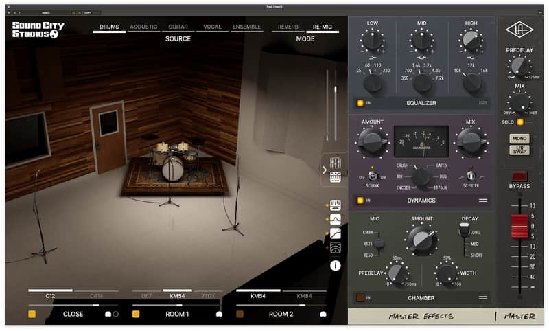
Task: Click the Universal Audio logo
Action: tap(519, 30)
